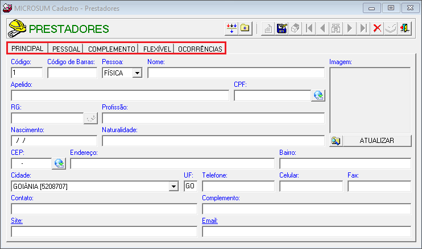Click the save record floppy disk icon

click(x=281, y=28)
